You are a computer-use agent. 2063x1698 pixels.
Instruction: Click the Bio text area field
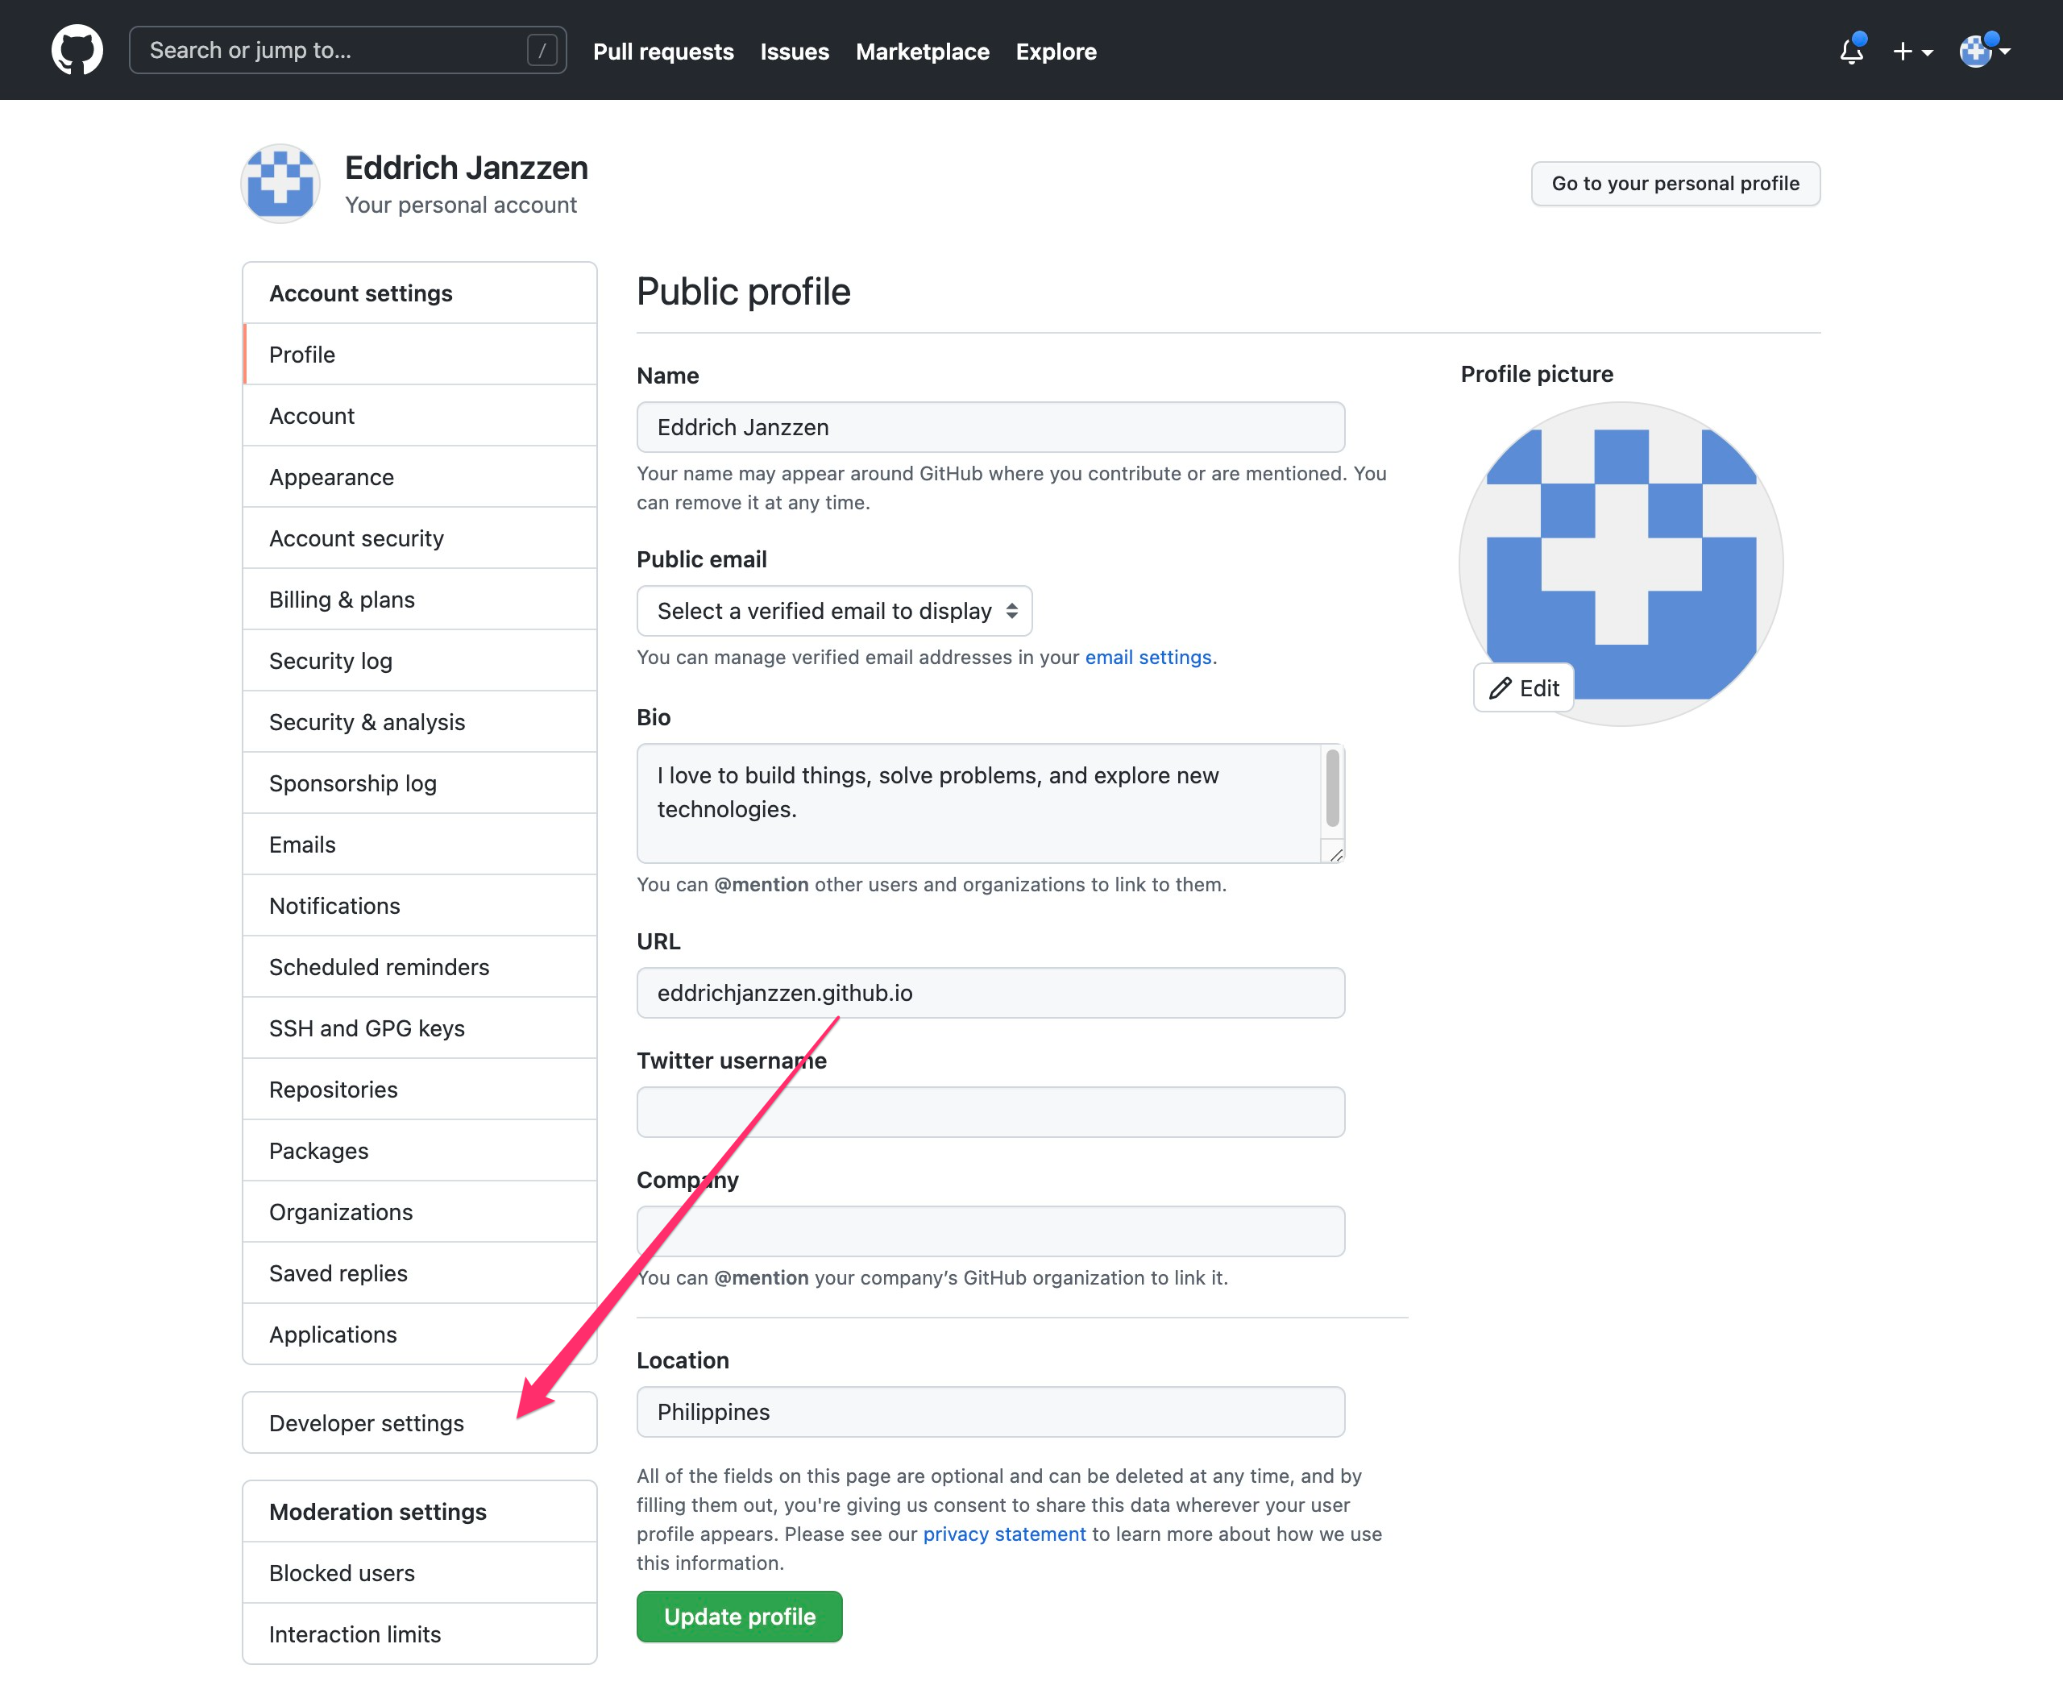coord(990,802)
